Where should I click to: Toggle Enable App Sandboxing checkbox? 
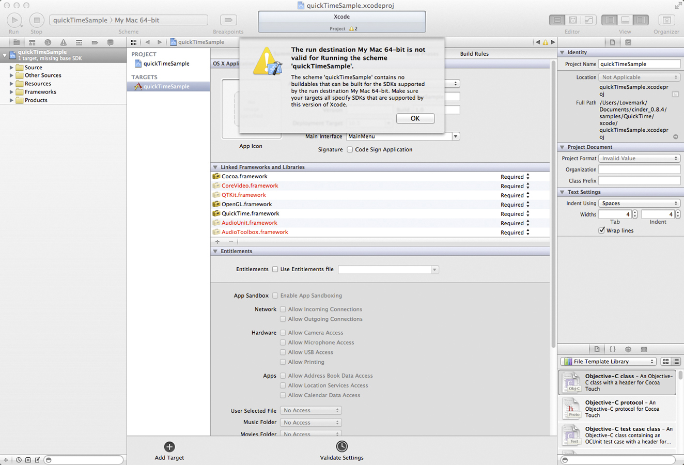tap(275, 296)
